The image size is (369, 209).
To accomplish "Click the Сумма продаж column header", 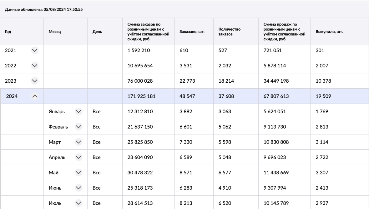I will (x=285, y=32).
